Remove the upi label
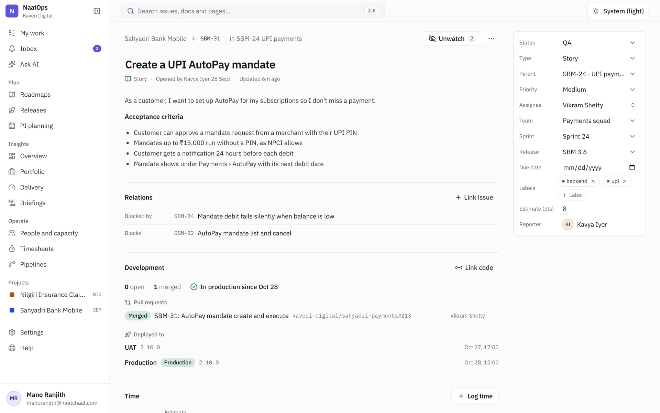This screenshot has height=413, width=660. [x=625, y=181]
